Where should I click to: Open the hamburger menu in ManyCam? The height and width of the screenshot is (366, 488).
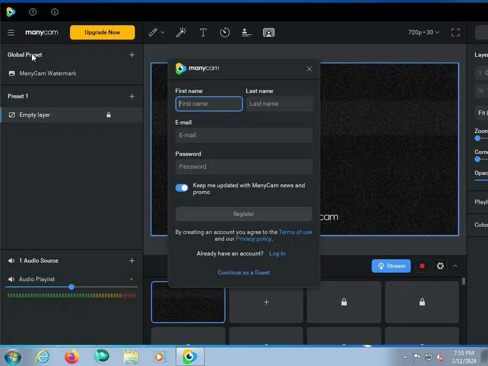coord(11,32)
